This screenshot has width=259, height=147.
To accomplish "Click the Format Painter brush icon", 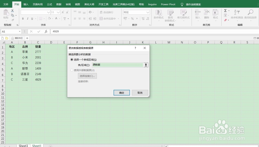I will 12,20.
